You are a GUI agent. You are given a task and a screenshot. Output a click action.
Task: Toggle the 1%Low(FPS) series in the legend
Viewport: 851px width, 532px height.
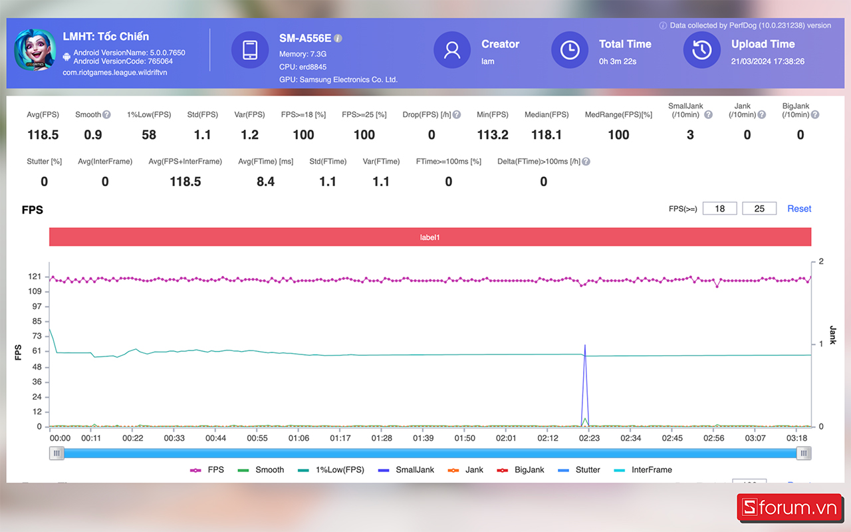(330, 469)
